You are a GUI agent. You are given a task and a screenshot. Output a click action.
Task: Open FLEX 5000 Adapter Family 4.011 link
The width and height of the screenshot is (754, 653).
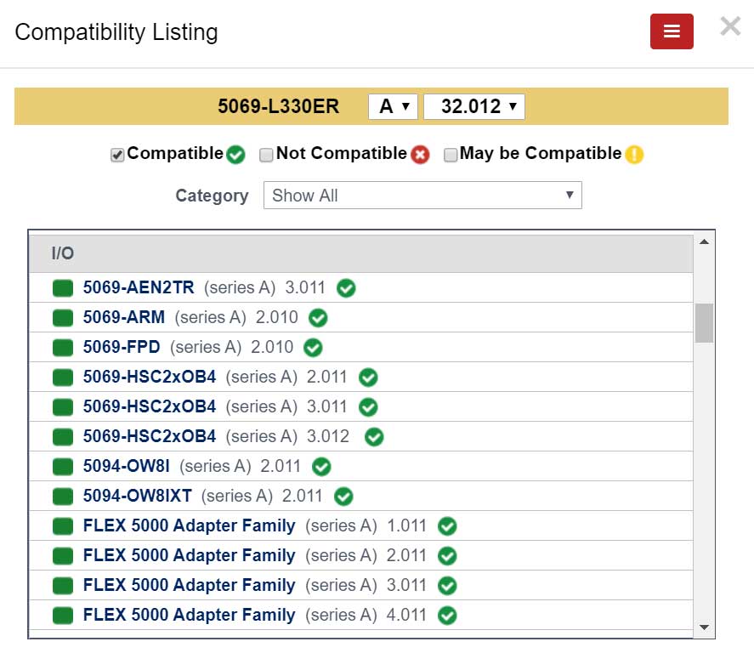point(189,616)
